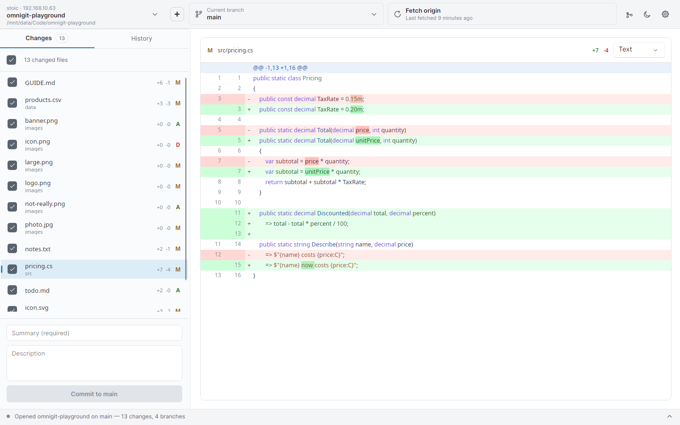Switch to the Changes tab
Screen dimensions: 680x425
[47, 38]
